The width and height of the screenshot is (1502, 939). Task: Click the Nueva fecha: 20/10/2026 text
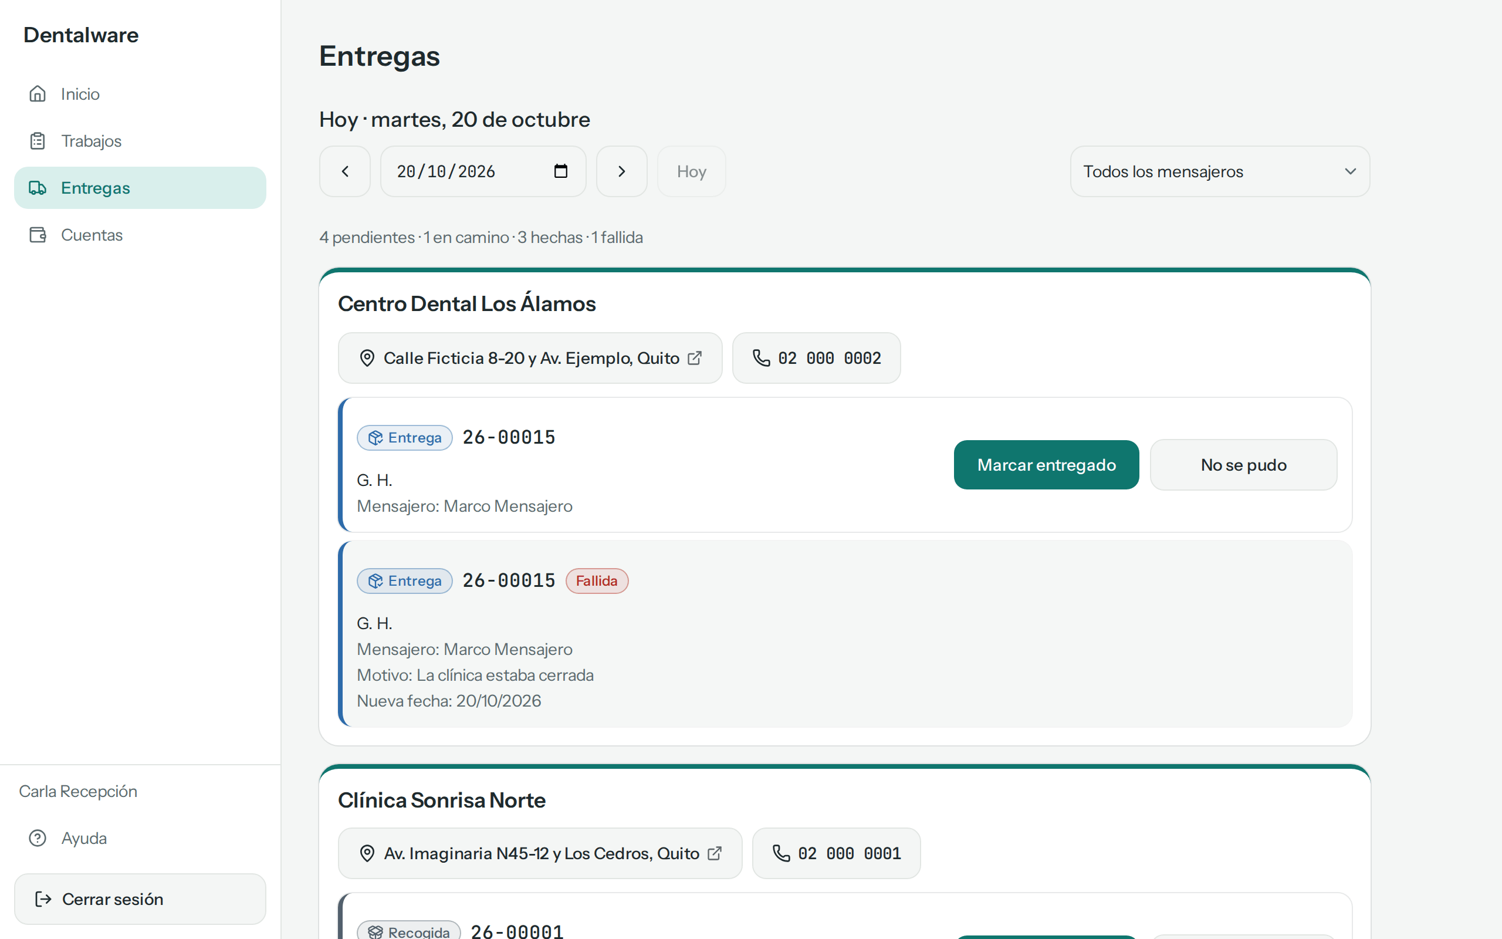449,701
